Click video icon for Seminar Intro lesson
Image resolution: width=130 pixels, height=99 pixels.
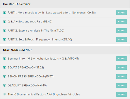tap(5, 59)
